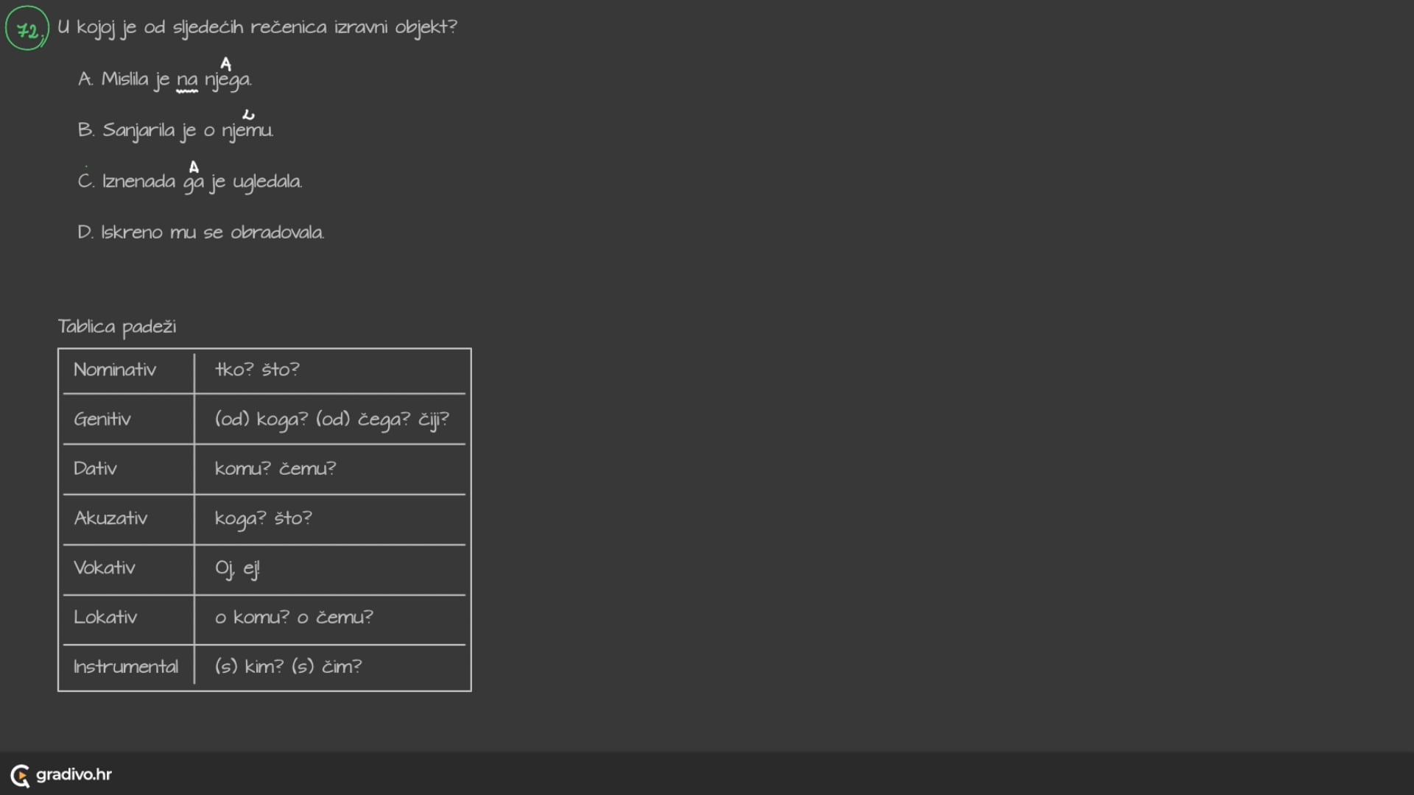
Task: Select the Nominativ row label
Action: point(115,370)
